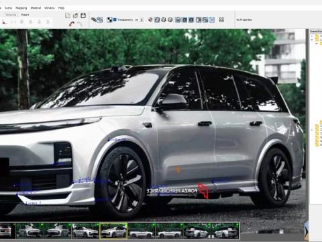Select the red coordinate axis tool icon
This screenshot has height=242, width=322.
pos(5,22)
